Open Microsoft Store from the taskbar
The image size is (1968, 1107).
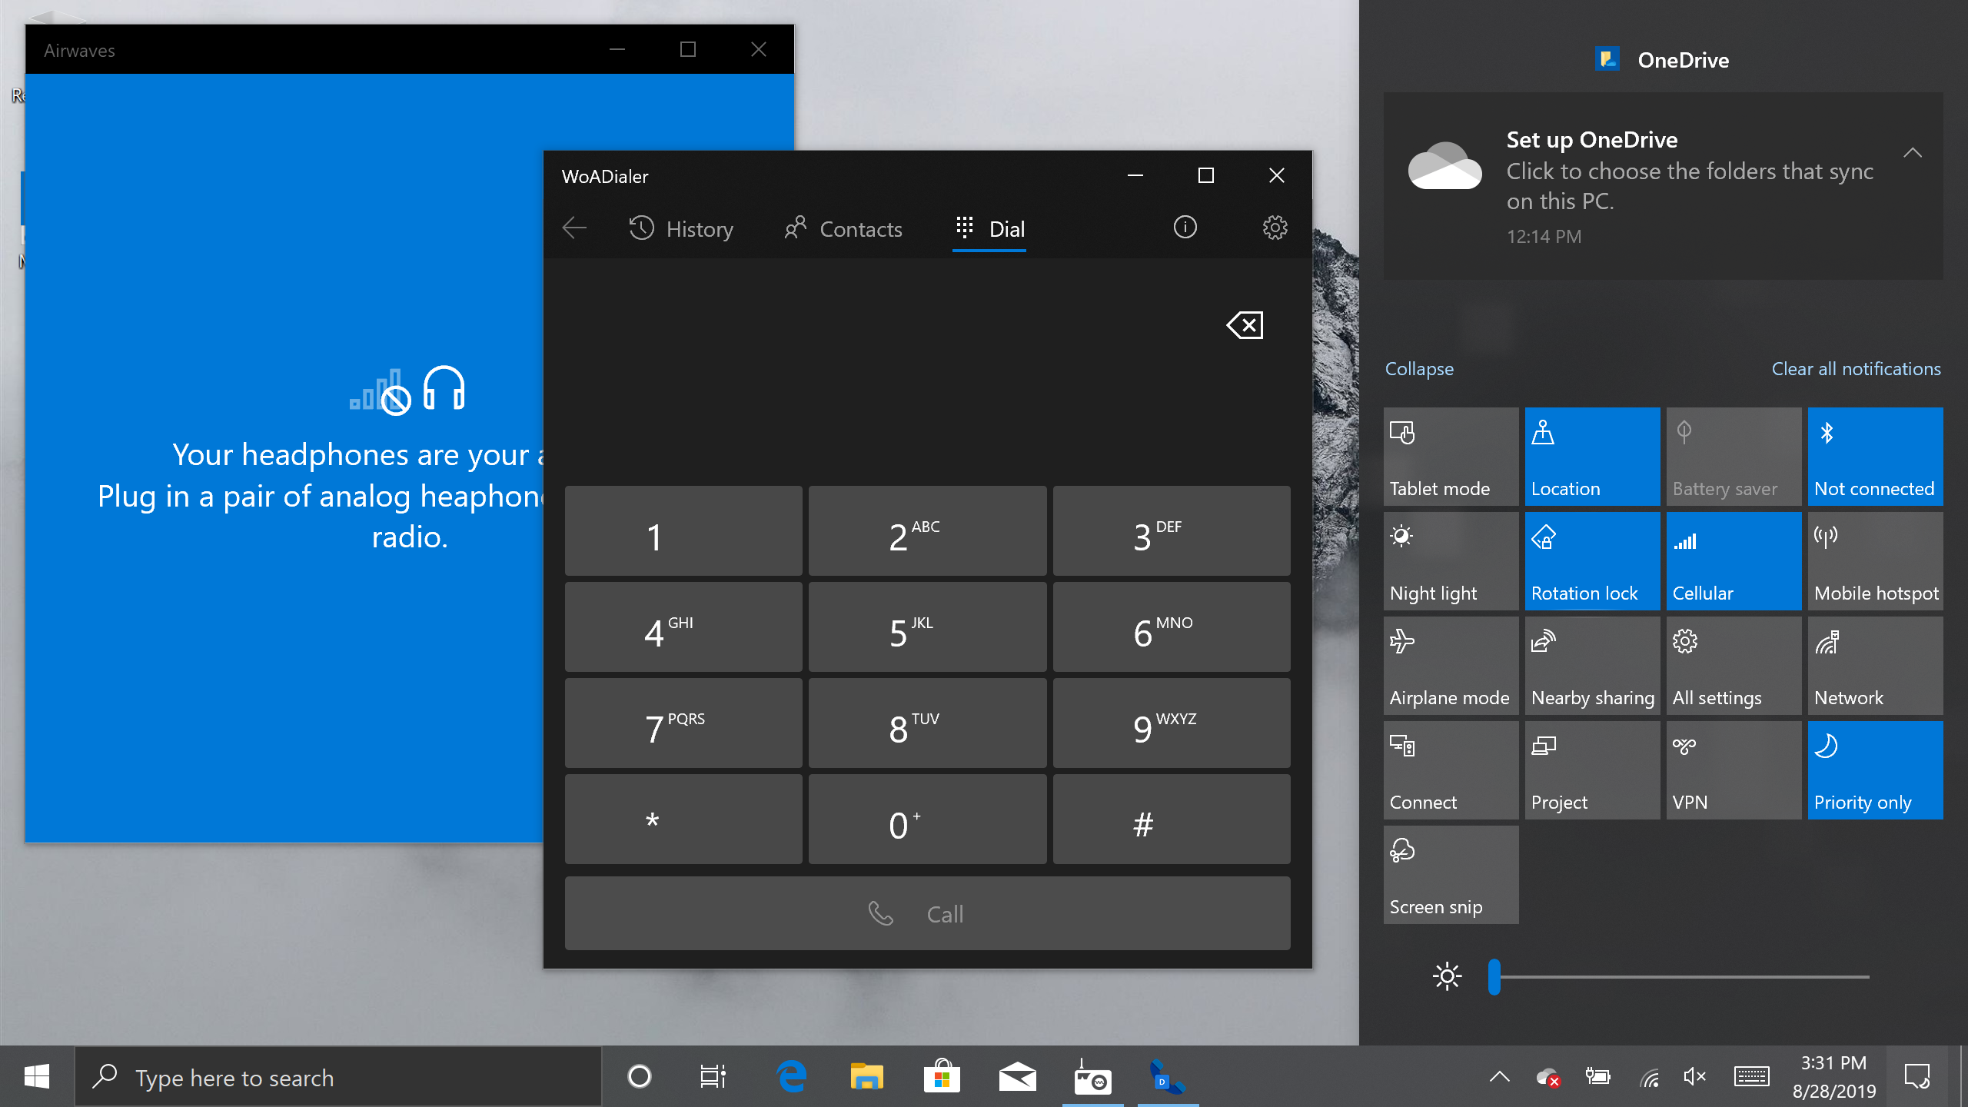click(x=942, y=1077)
